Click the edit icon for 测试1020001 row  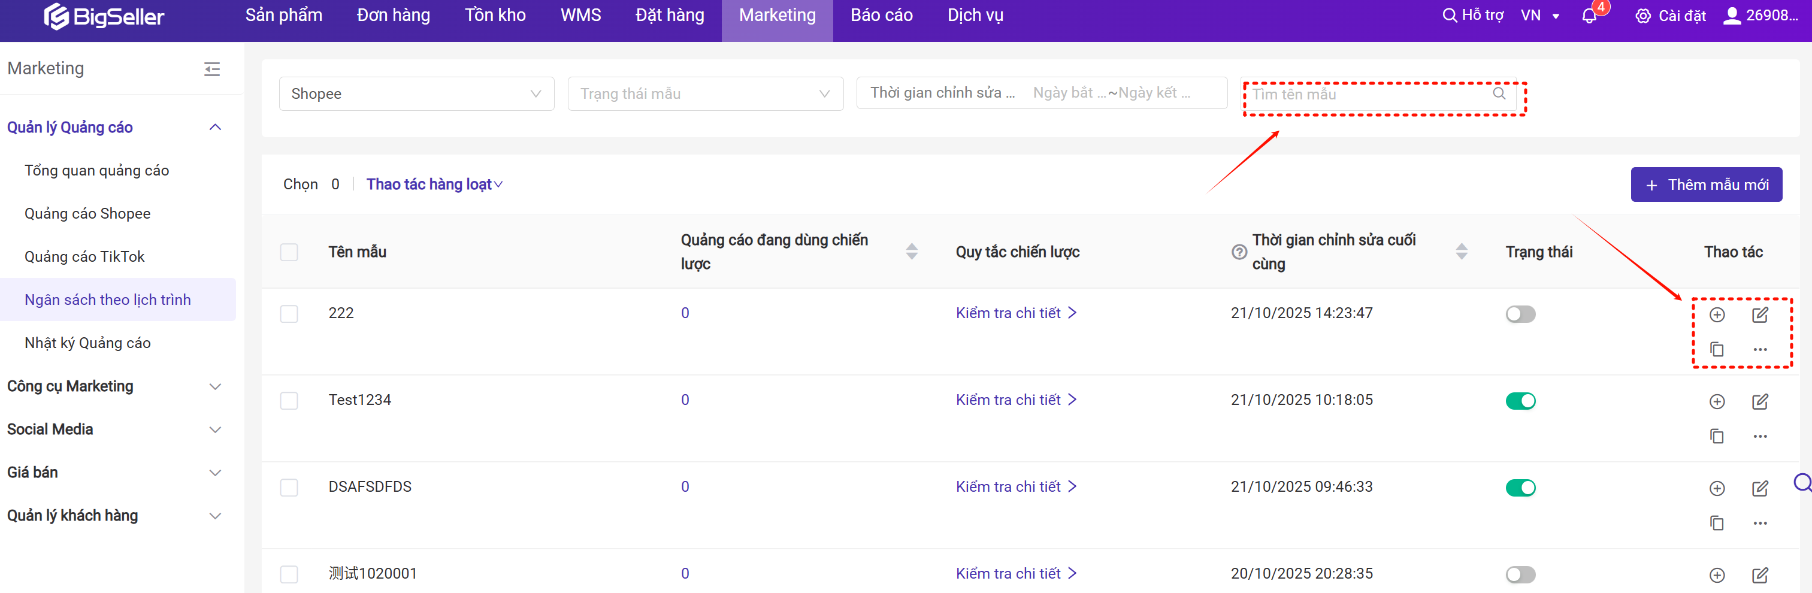1759,574
